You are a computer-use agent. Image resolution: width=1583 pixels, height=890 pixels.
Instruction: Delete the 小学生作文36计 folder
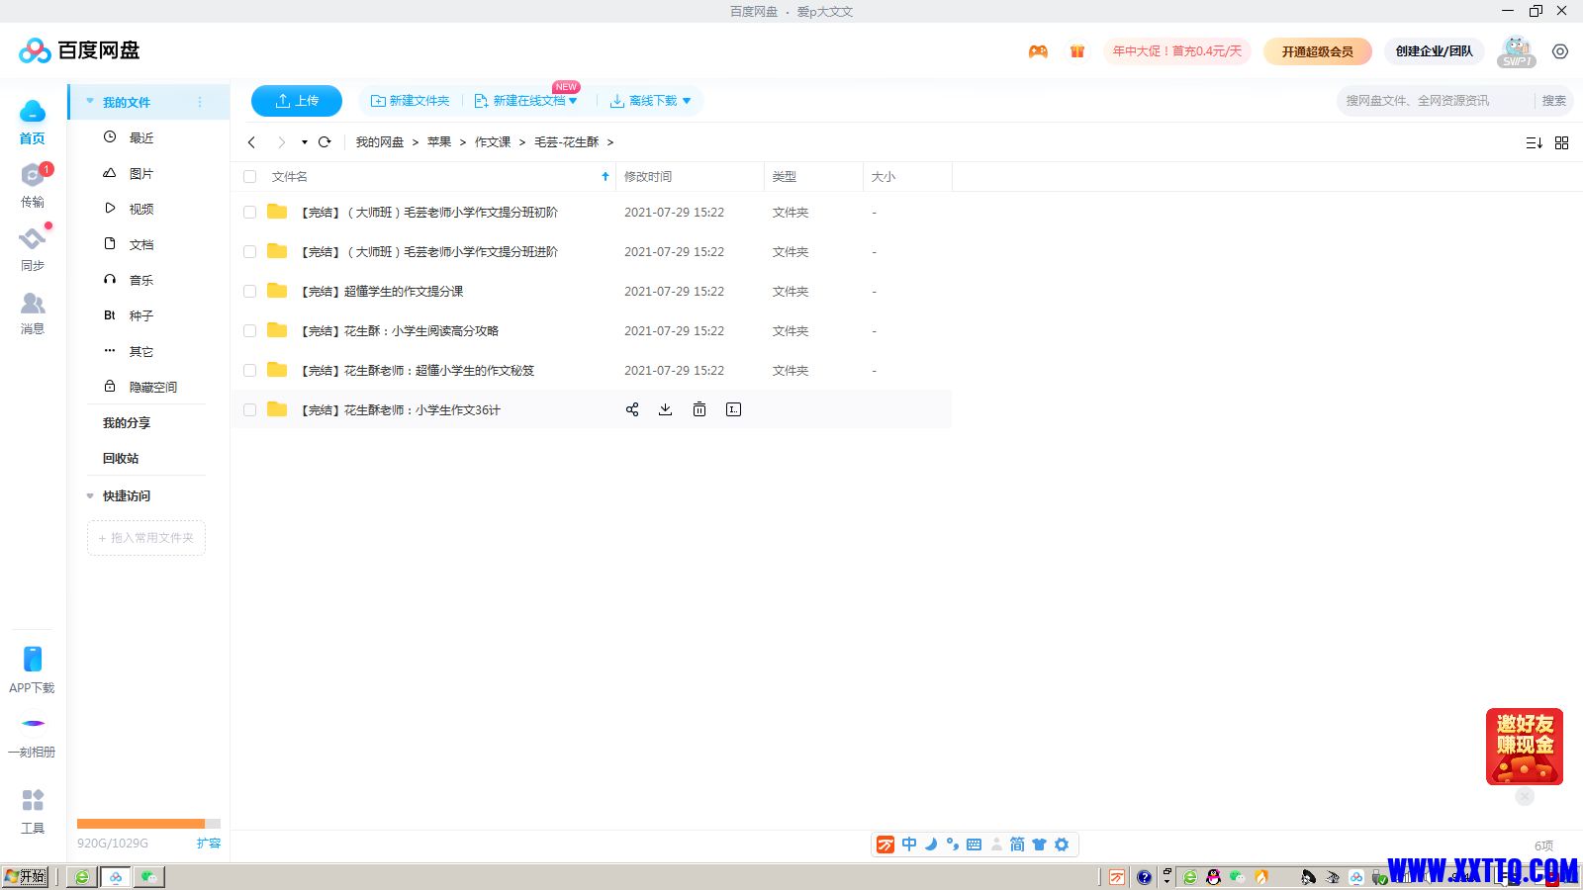click(699, 409)
